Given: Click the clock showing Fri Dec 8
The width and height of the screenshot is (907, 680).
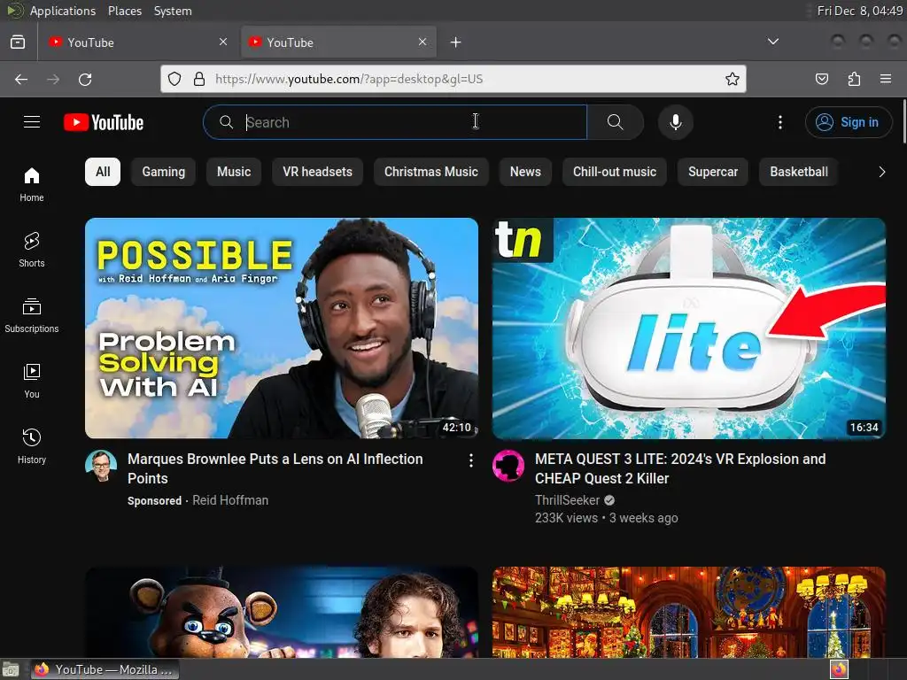Looking at the screenshot, I should pos(859,11).
